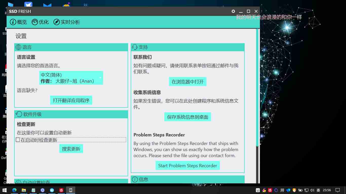Screen dimensions: 346x194
Task: Click Start Problem Steps Recorder button
Action: coord(188,165)
